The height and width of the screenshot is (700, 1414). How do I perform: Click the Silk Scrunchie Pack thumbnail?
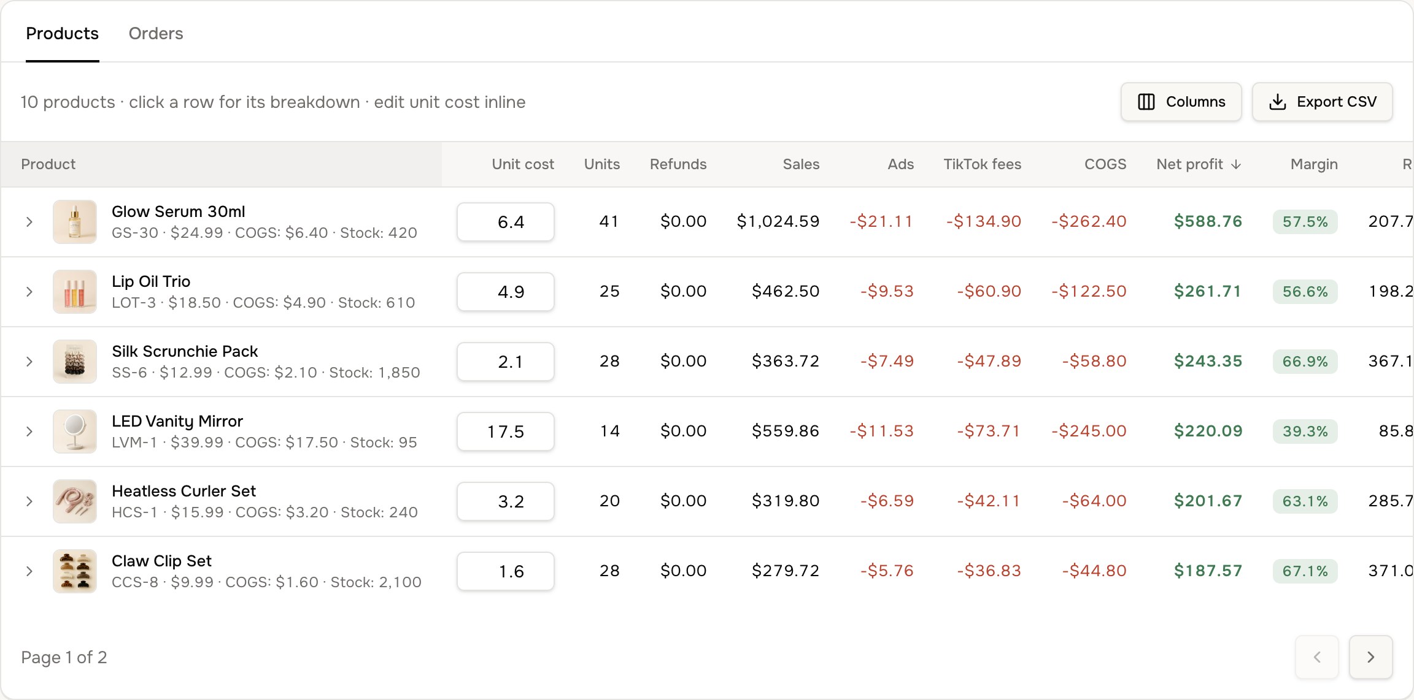(x=75, y=362)
